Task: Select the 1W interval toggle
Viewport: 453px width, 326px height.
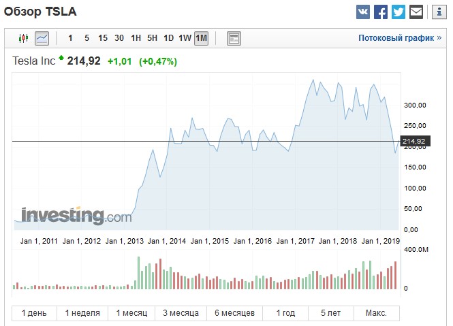Action: pos(185,38)
